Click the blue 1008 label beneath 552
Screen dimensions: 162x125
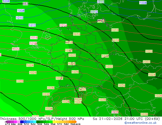click(x=21, y=10)
